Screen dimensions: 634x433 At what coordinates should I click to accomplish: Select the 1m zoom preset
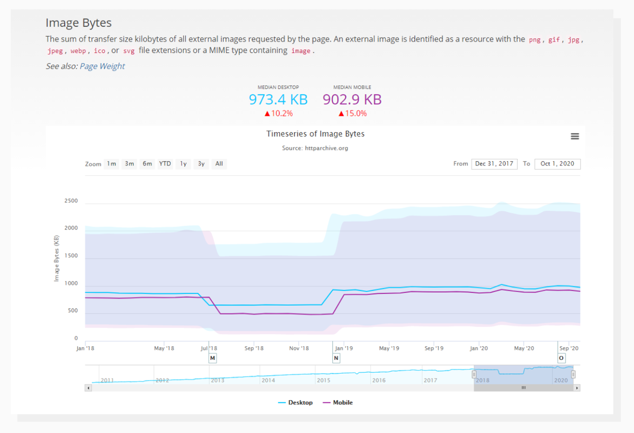pyautogui.click(x=111, y=164)
